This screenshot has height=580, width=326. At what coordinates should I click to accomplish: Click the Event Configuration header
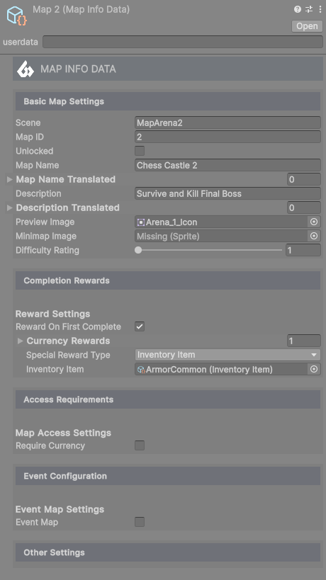[168, 476]
